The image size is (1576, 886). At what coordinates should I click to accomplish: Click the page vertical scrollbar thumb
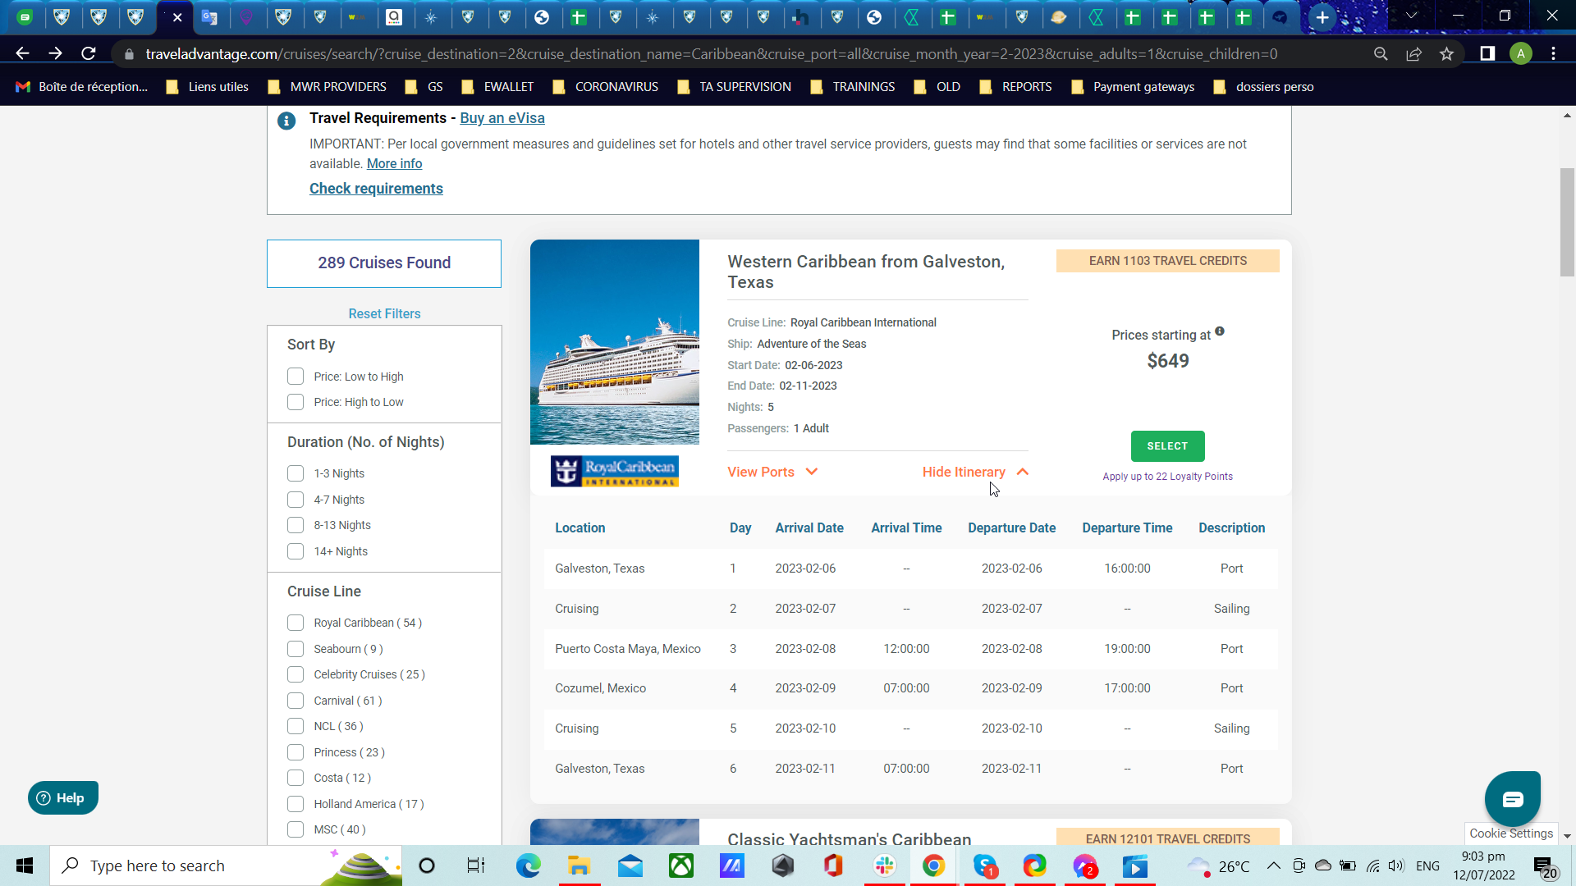1567,221
